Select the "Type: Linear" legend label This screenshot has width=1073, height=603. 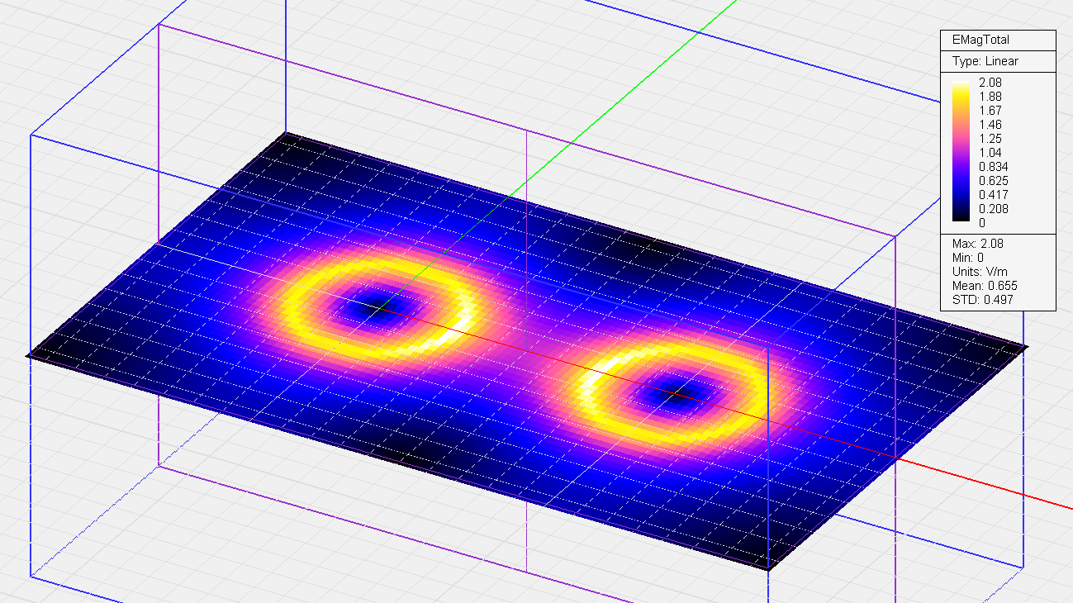click(985, 61)
